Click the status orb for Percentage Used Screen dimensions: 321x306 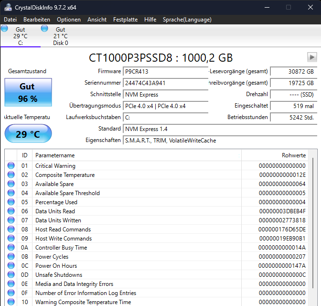[11, 202]
